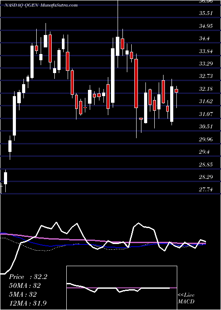The height and width of the screenshot is (310, 221).
Task: Click the 33.29 price axis label
Action: tap(206, 64)
